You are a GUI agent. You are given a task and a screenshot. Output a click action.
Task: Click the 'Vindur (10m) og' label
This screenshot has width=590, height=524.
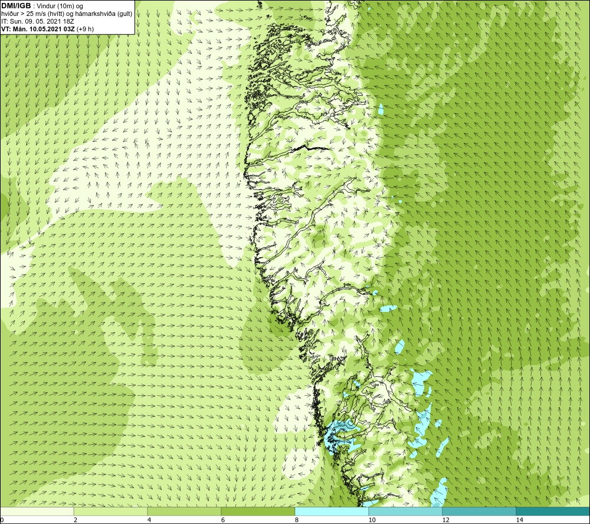[x=60, y=6]
